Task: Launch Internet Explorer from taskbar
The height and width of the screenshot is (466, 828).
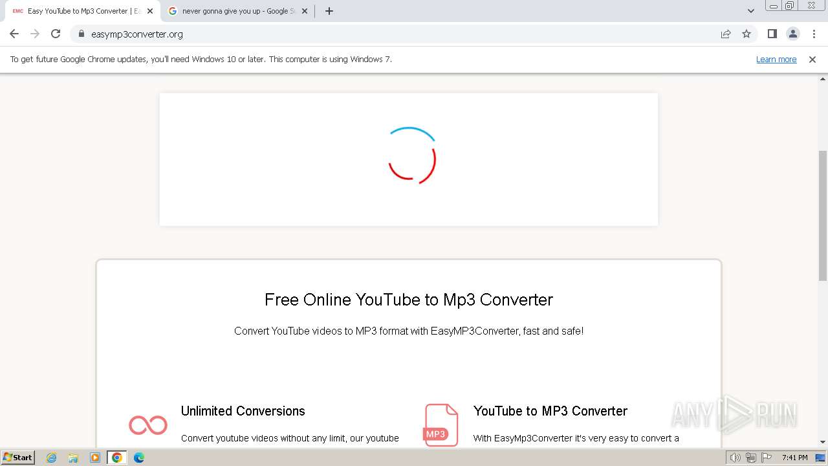Action: tap(51, 458)
